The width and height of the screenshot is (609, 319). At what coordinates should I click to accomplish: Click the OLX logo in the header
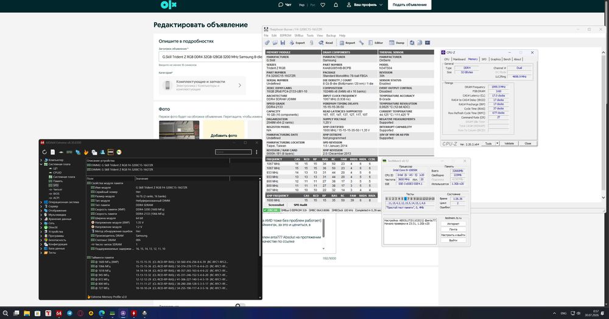pos(169,5)
